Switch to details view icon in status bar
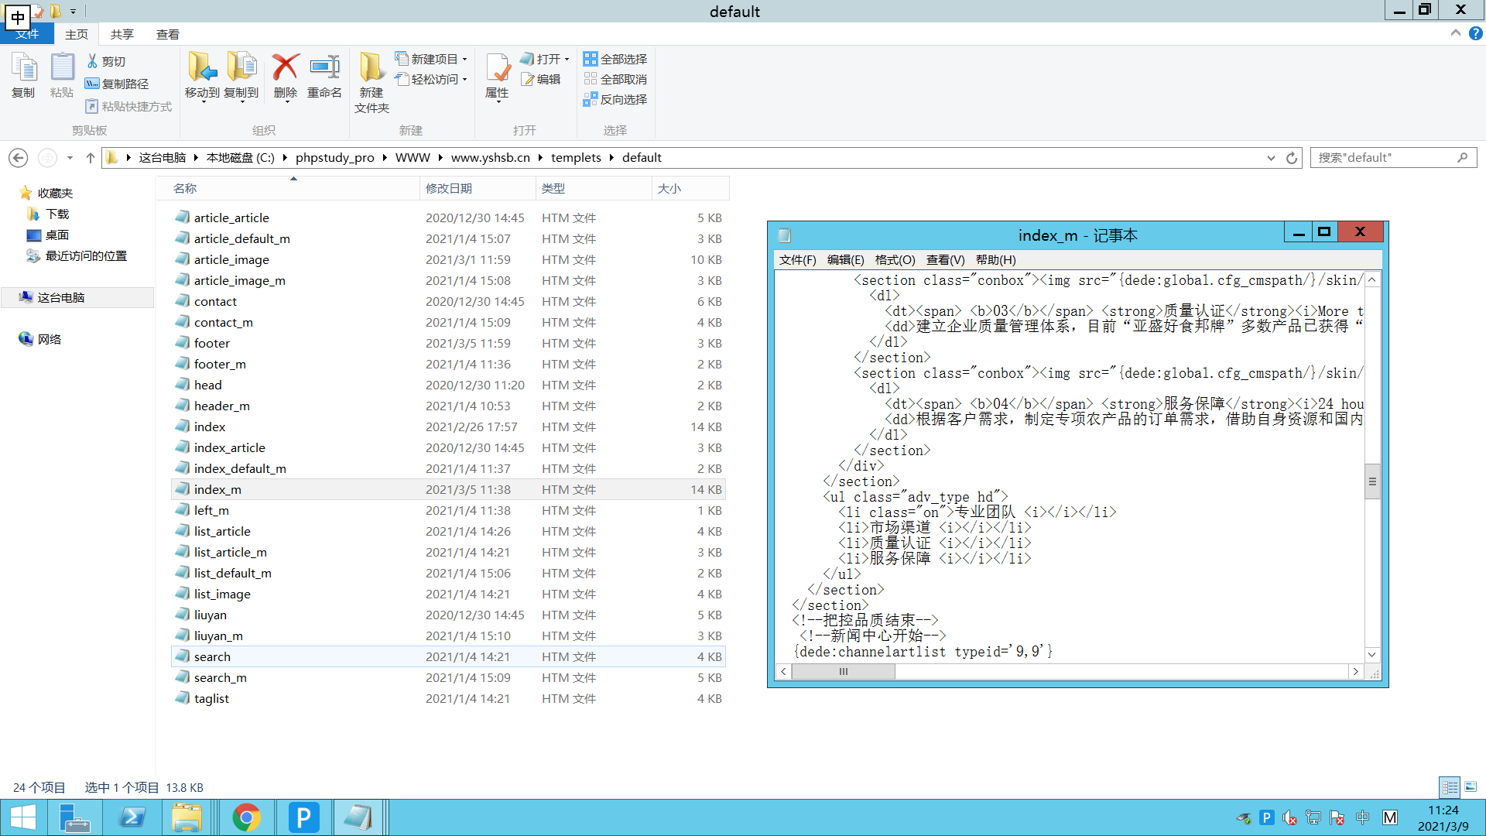The width and height of the screenshot is (1486, 836). 1450,787
